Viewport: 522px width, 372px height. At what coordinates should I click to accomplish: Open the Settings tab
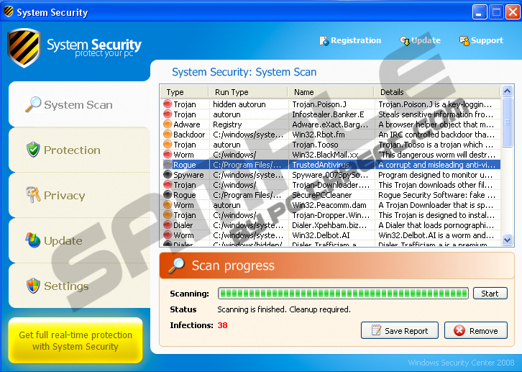point(80,286)
